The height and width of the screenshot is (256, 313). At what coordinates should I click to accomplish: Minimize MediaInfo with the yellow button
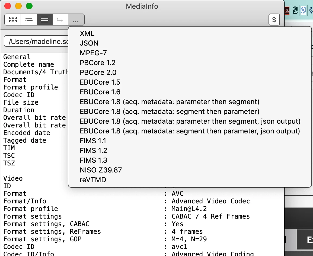(x=18, y=6)
